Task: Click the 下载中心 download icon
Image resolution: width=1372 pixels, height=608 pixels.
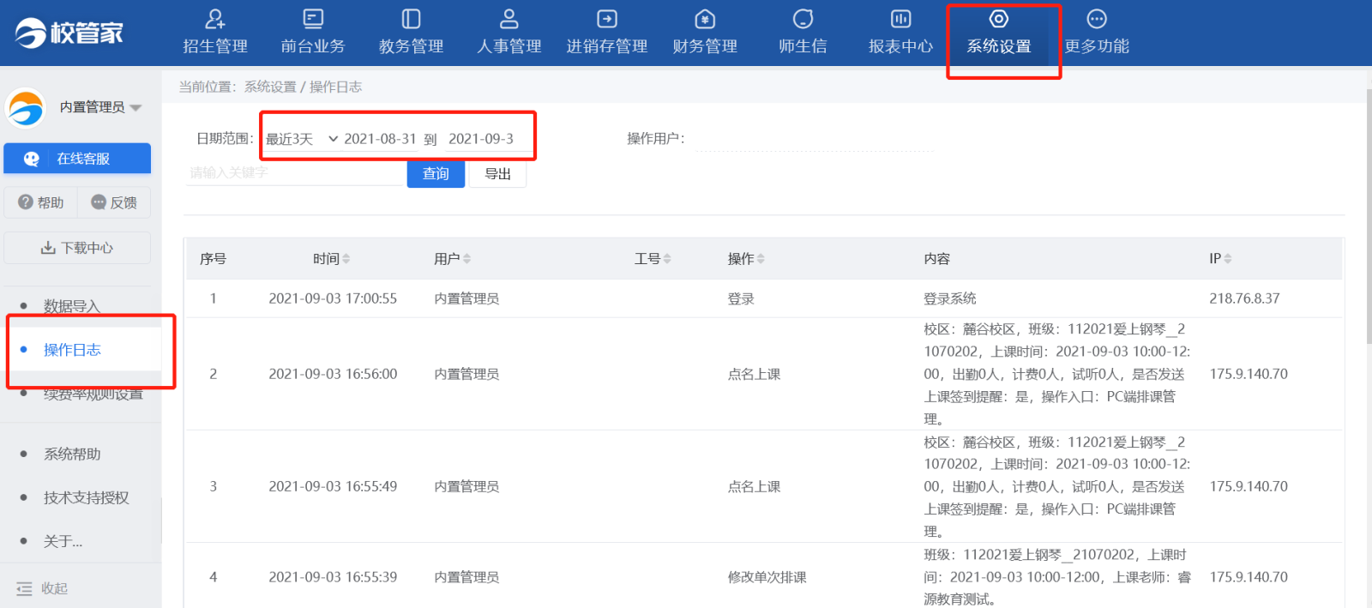Action: pyautogui.click(x=49, y=248)
